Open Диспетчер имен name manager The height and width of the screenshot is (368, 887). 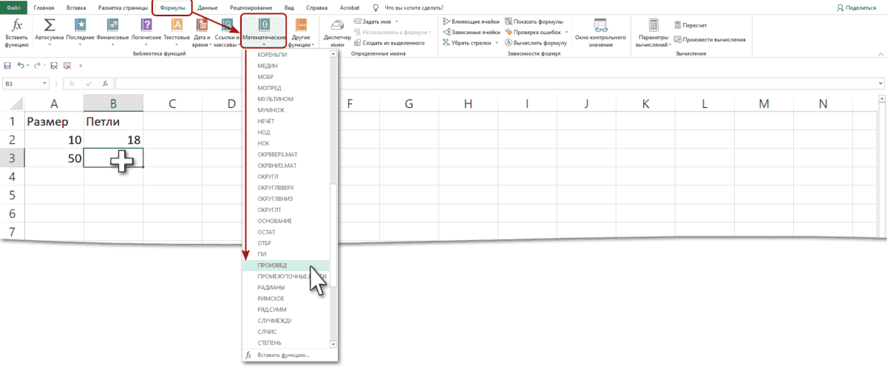click(x=336, y=31)
